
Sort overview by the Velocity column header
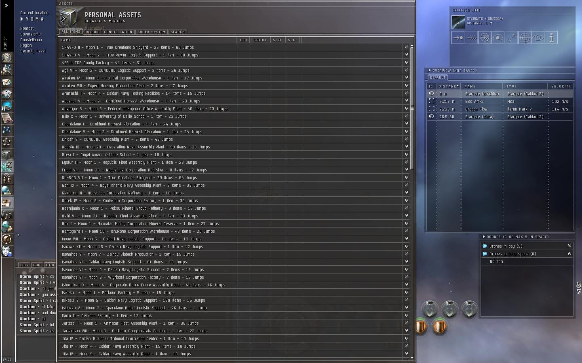click(561, 86)
